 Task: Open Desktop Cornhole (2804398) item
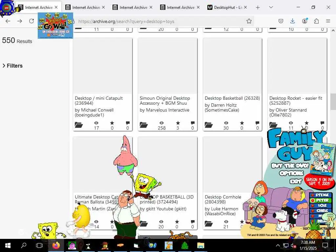(x=223, y=199)
